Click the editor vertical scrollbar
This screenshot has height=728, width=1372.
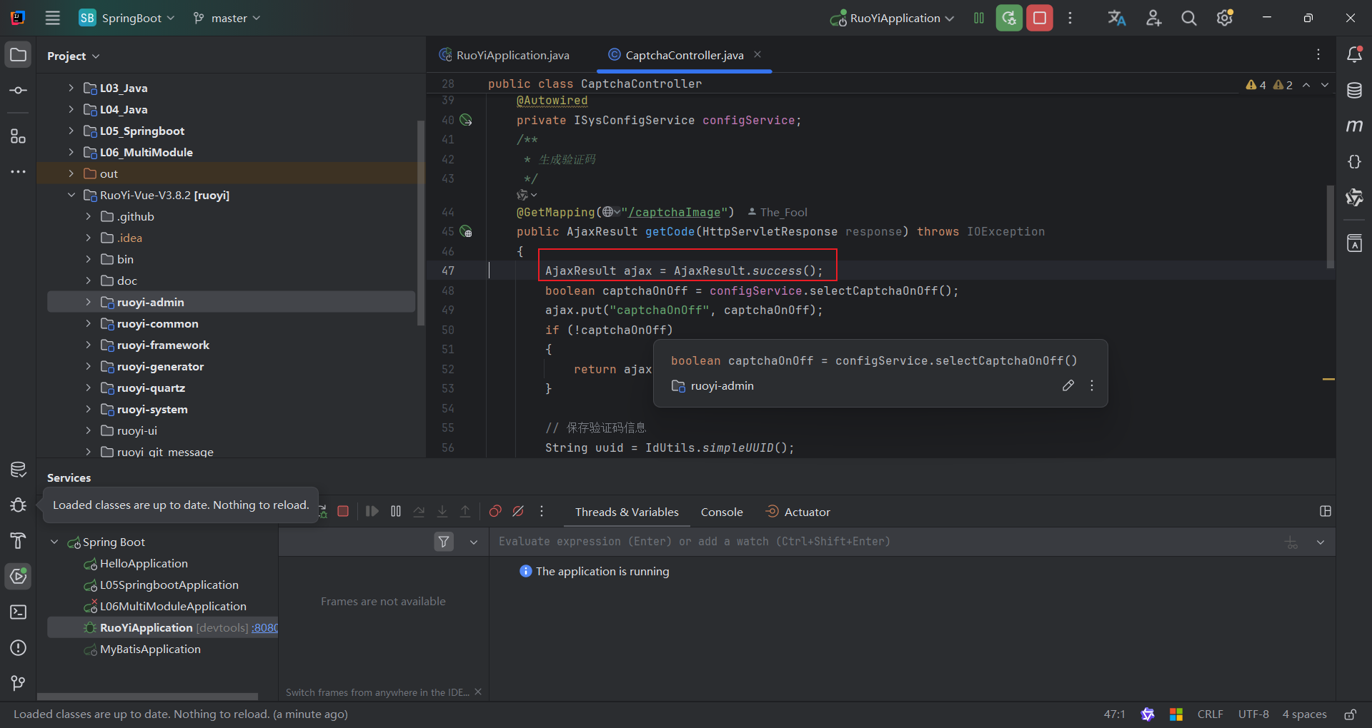(x=1330, y=227)
